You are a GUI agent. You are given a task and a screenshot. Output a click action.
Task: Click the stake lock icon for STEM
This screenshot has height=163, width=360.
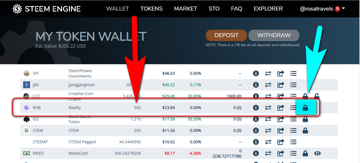coord(305,130)
